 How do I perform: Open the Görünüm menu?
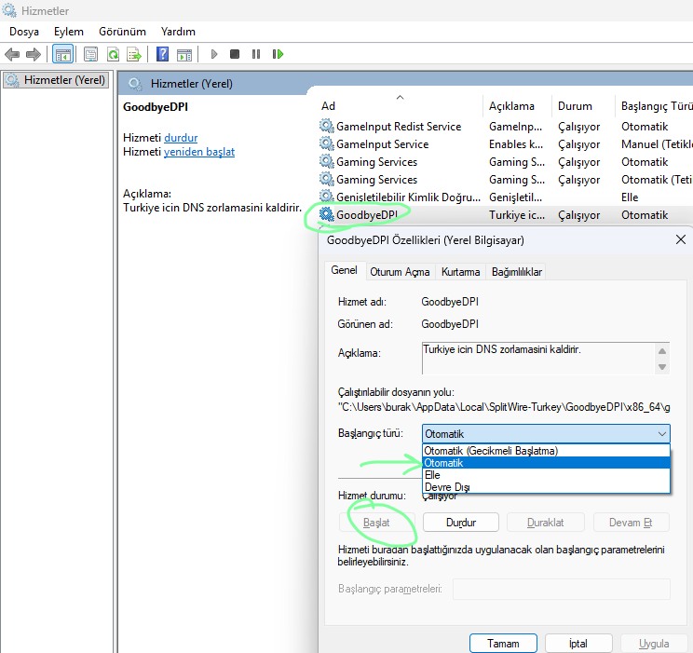coord(122,32)
